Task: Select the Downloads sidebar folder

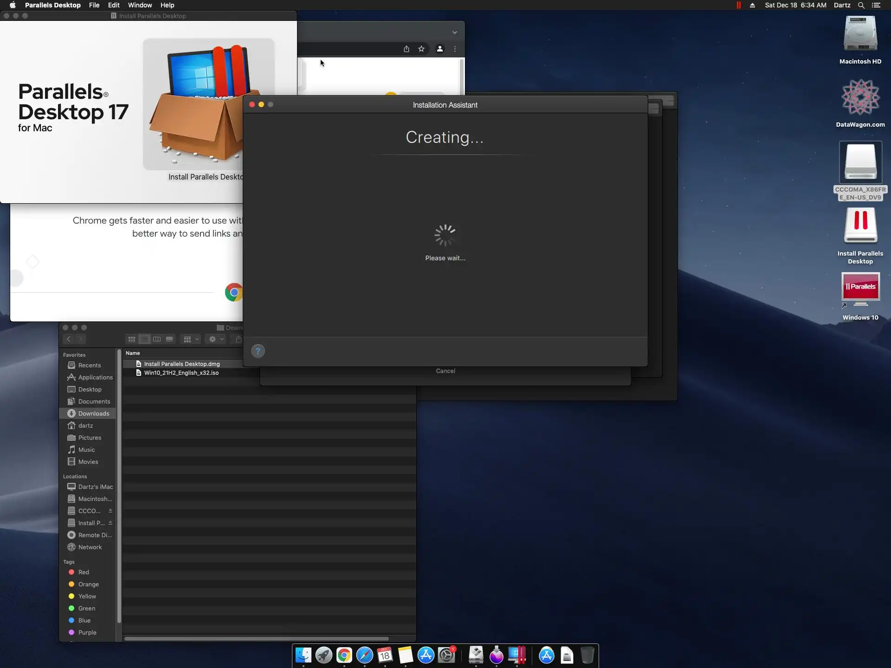Action: click(93, 413)
